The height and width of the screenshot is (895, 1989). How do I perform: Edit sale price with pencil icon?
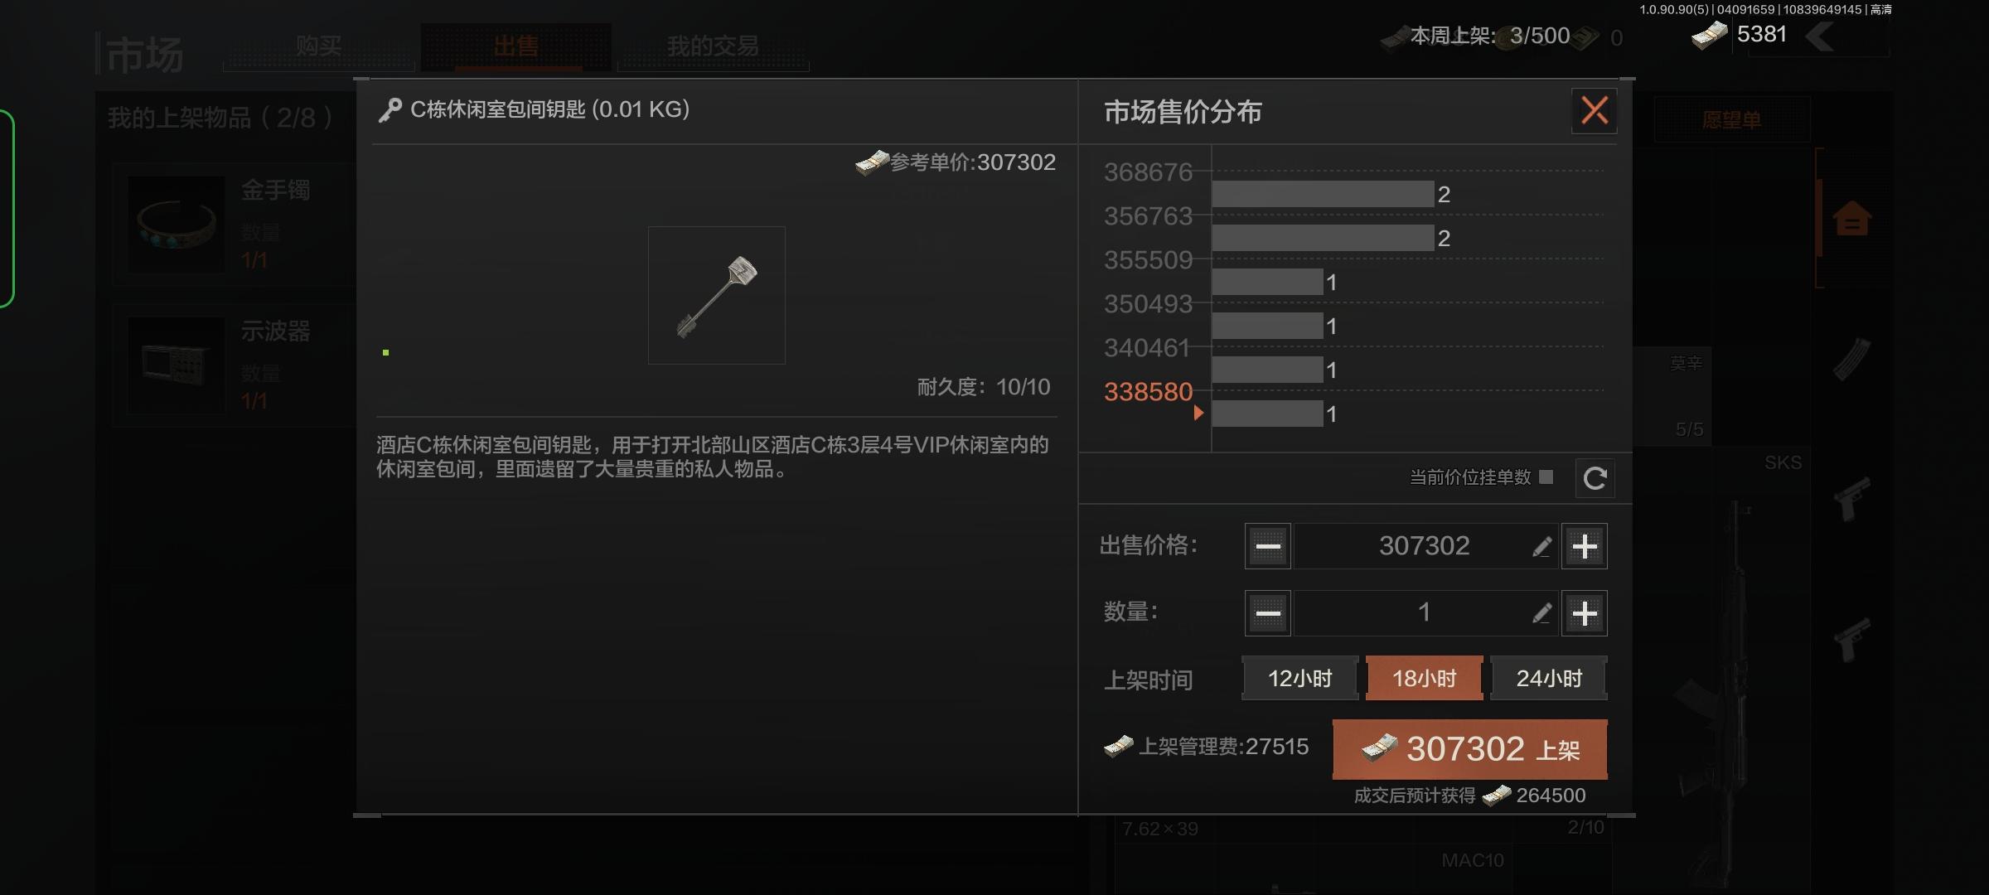pos(1541,546)
